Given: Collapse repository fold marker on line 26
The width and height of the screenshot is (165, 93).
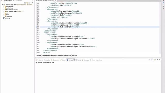Looking at the screenshot, I should [x=39, y=35].
